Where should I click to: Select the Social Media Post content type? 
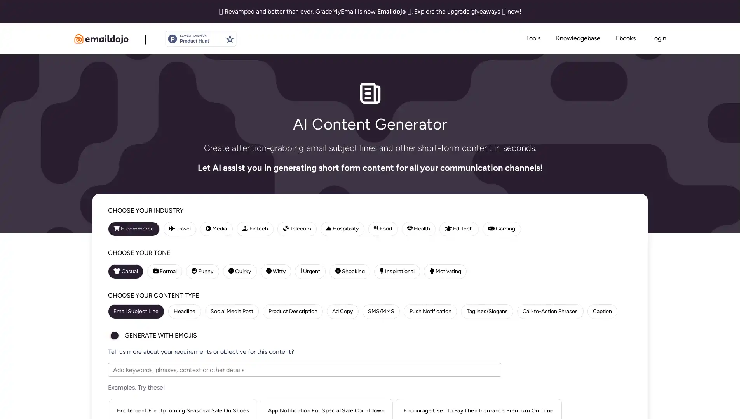pos(232,311)
